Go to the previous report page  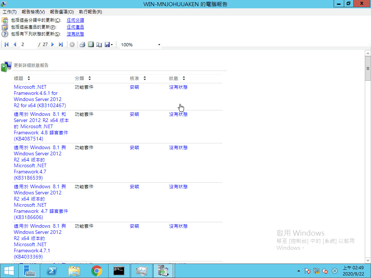coord(14,45)
